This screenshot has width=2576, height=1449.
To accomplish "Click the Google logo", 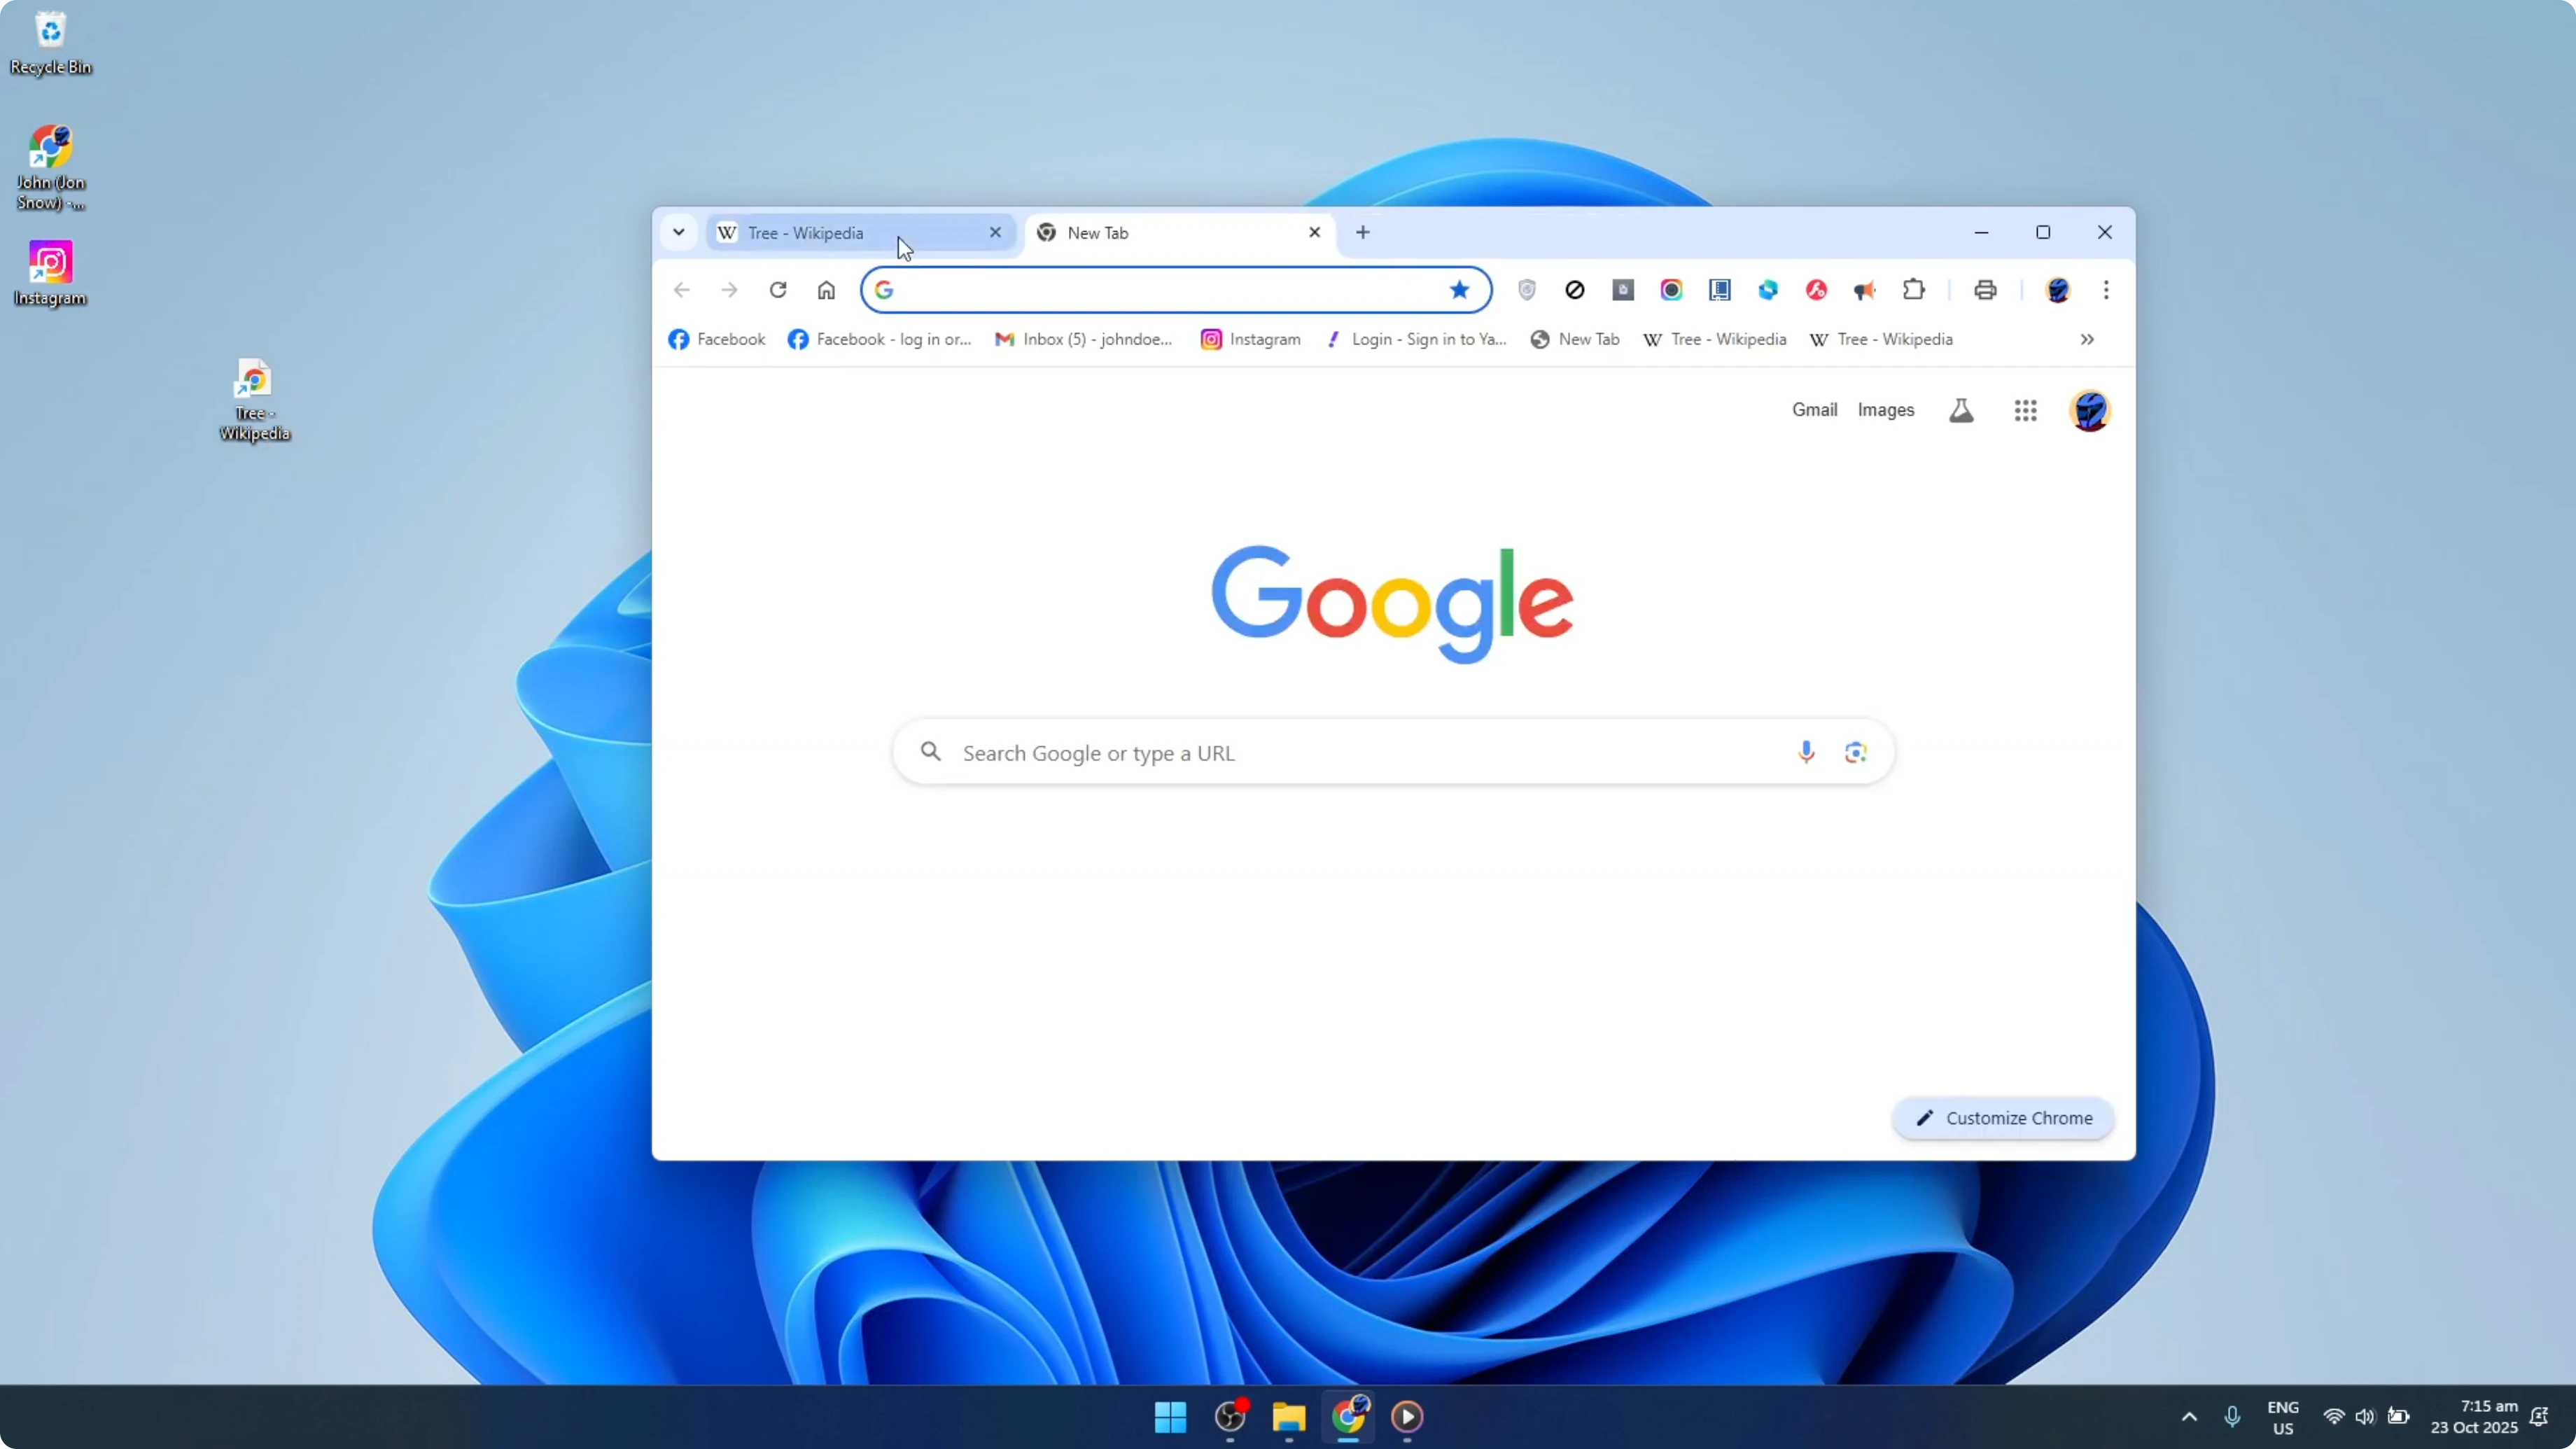I will [x=1392, y=603].
